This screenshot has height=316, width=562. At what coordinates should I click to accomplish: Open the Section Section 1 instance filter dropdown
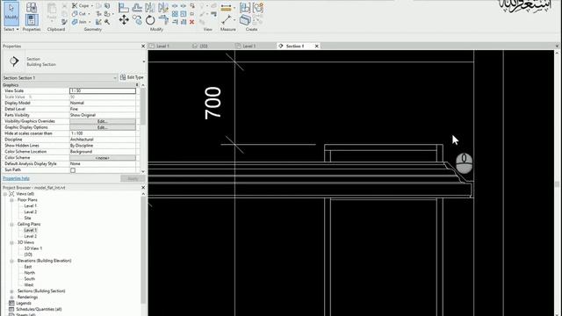pos(115,78)
